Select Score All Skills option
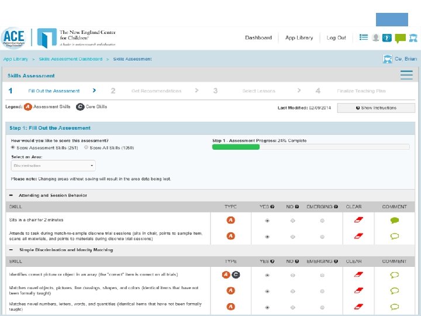421x316 pixels. coord(86,147)
